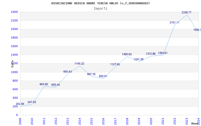Click the 600 value on Euro axis
The width and height of the screenshot is (201, 126).
point(15,89)
